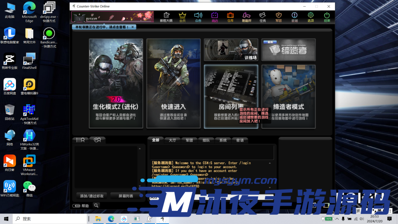Screen dimensions: 398x224
Task: Open WeChat from the desktop
Action: pos(29,189)
